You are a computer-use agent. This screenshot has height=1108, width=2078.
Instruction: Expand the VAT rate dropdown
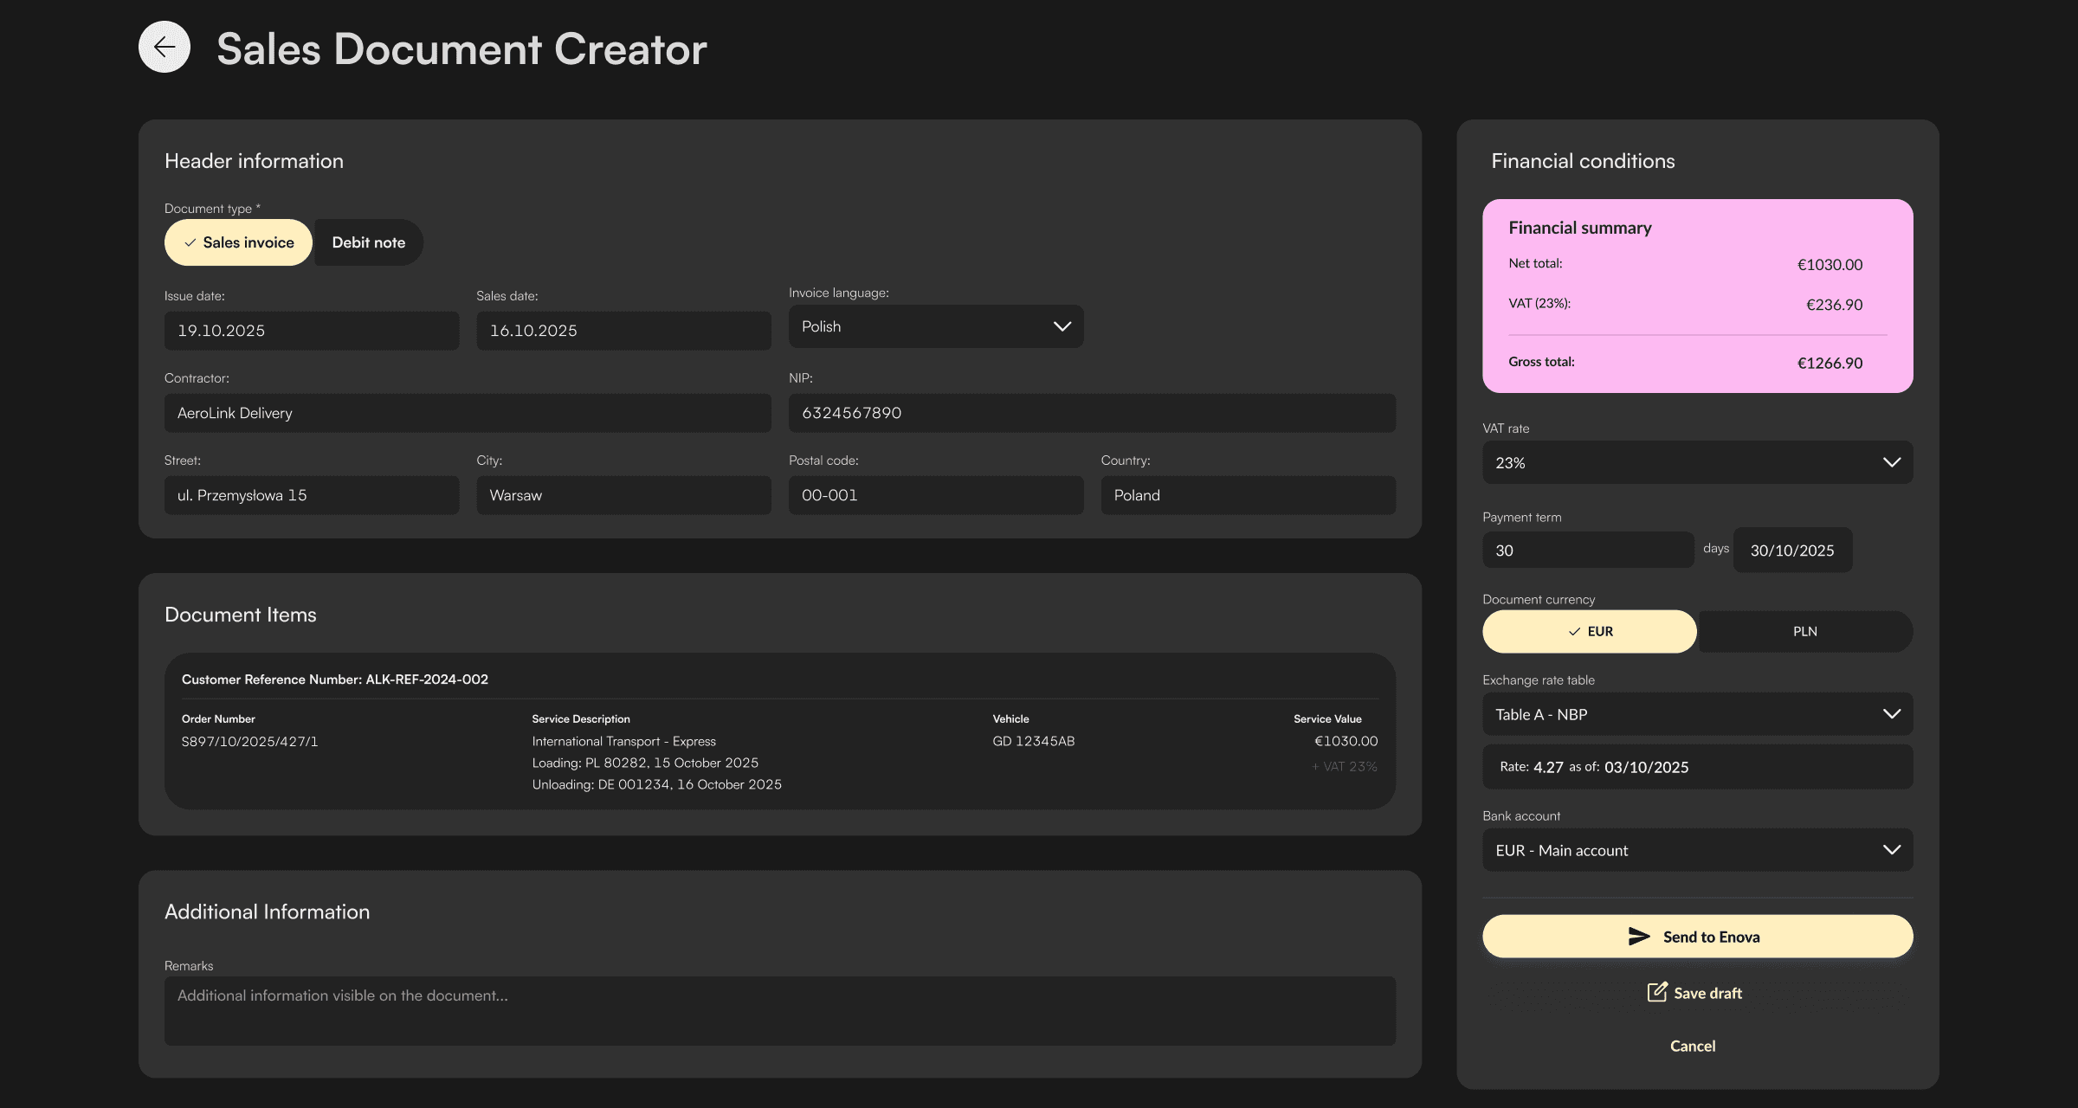1695,462
